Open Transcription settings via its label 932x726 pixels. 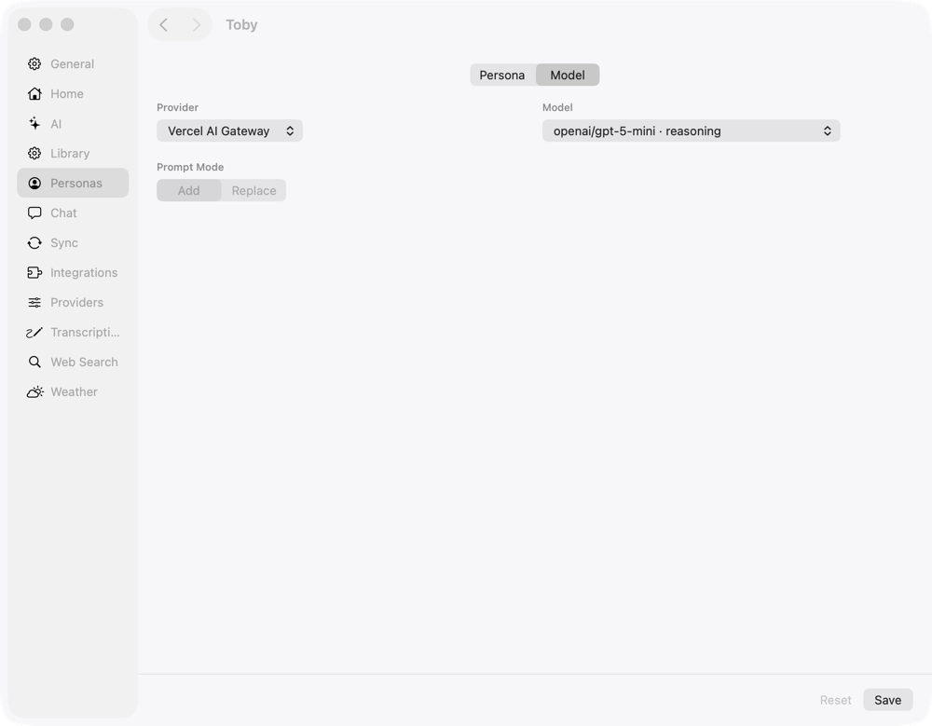pyautogui.click(x=85, y=332)
